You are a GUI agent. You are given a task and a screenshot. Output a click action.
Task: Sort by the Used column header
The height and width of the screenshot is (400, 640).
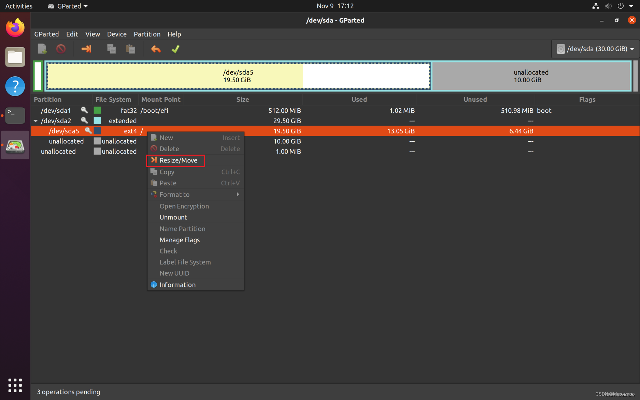pyautogui.click(x=359, y=99)
